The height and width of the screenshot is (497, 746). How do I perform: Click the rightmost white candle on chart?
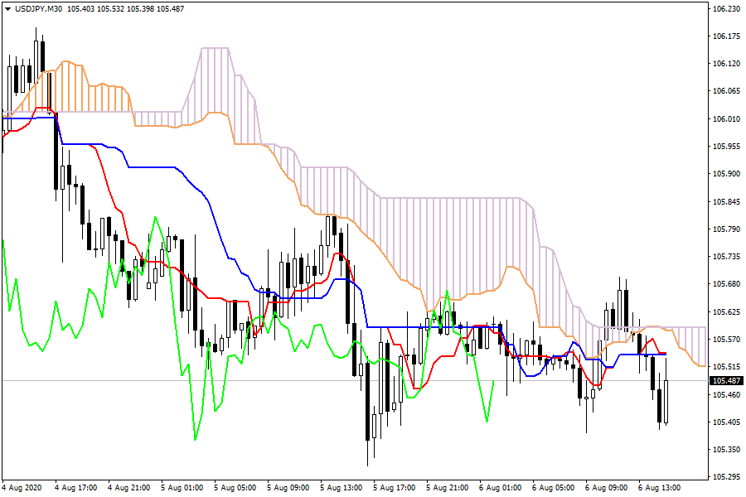[666, 402]
